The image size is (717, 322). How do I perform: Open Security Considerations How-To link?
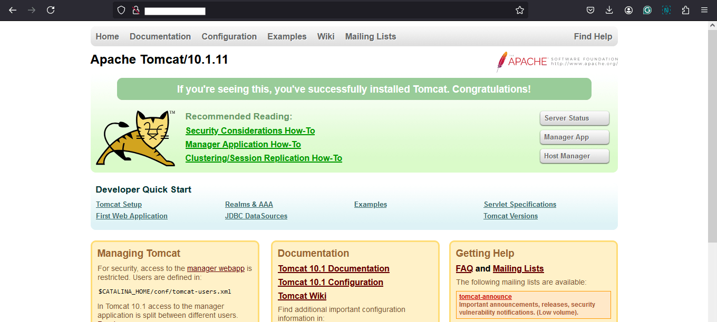coord(250,130)
